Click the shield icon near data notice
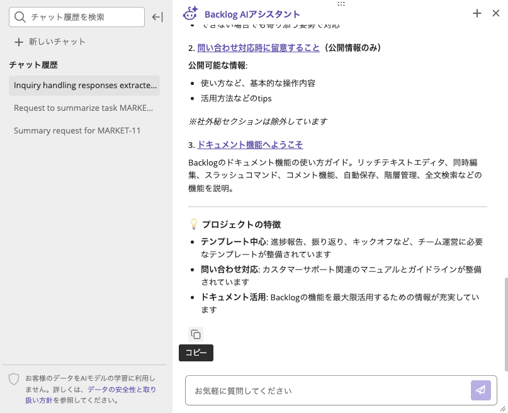This screenshot has width=508, height=413. 14,378
